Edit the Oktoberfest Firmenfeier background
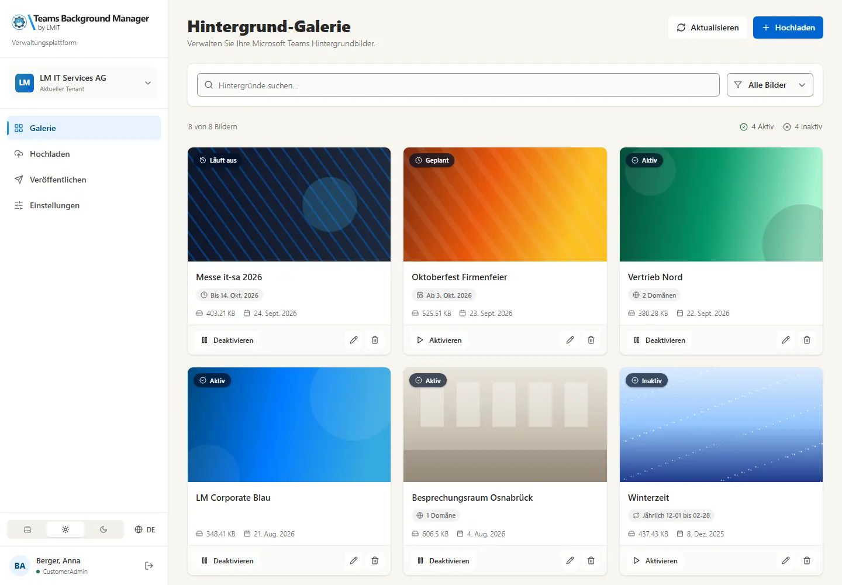The image size is (842, 585). pos(570,340)
